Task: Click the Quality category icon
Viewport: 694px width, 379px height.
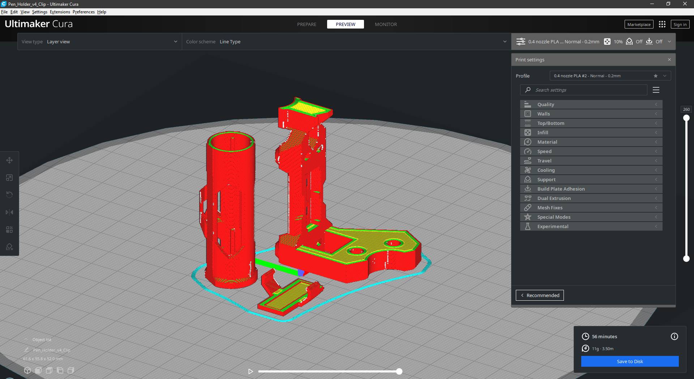Action: (x=528, y=104)
